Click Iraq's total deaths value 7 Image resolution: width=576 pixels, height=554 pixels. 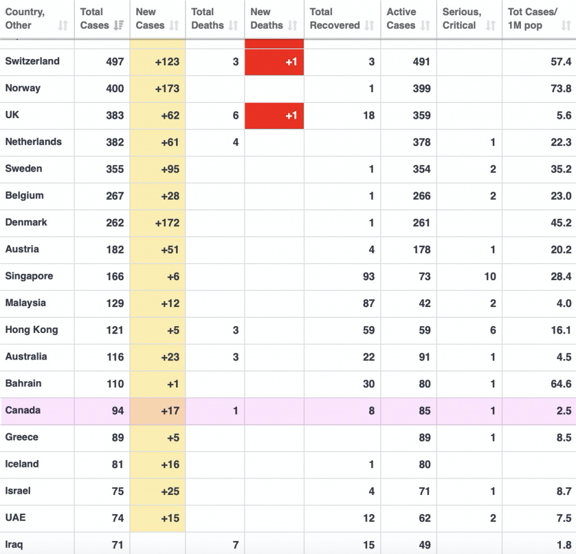[235, 544]
